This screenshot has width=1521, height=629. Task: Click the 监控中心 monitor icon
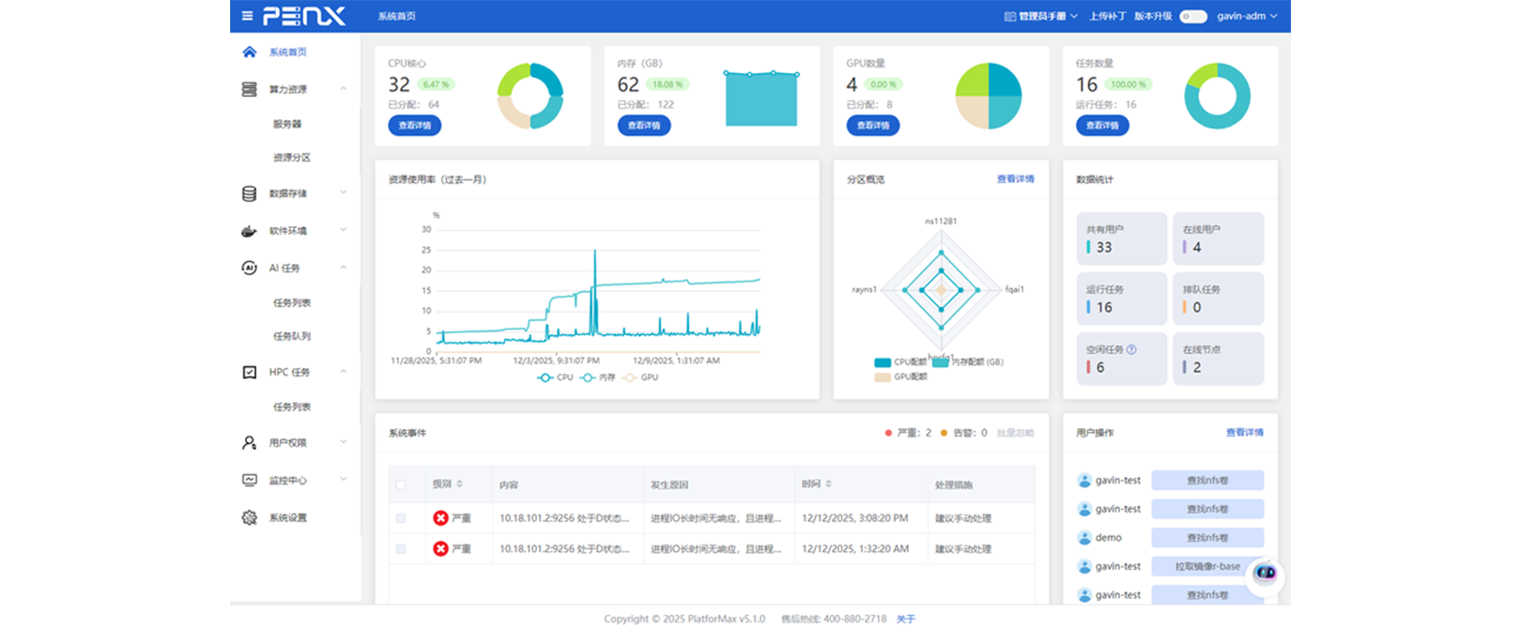coord(249,480)
